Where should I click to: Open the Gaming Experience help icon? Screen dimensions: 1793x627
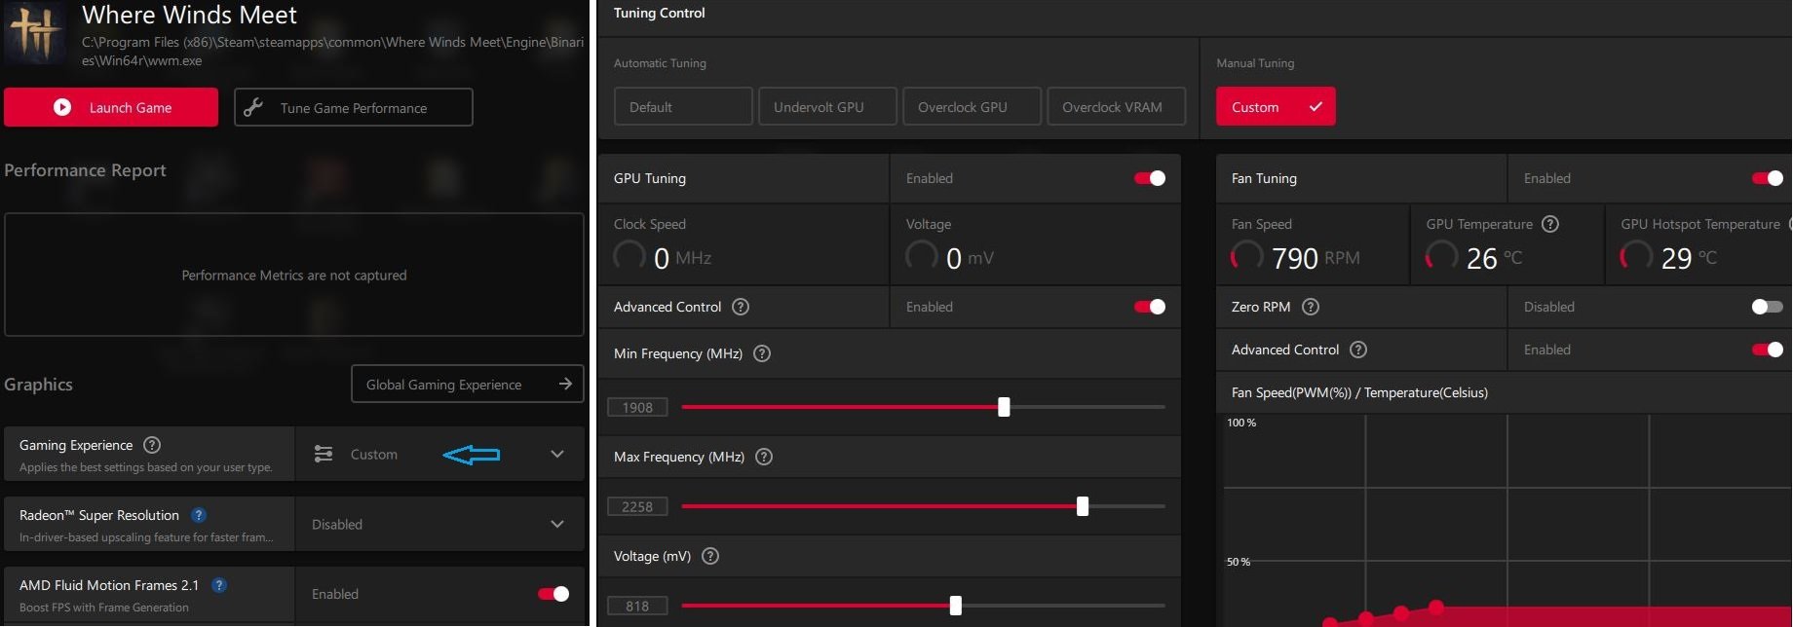click(x=152, y=445)
